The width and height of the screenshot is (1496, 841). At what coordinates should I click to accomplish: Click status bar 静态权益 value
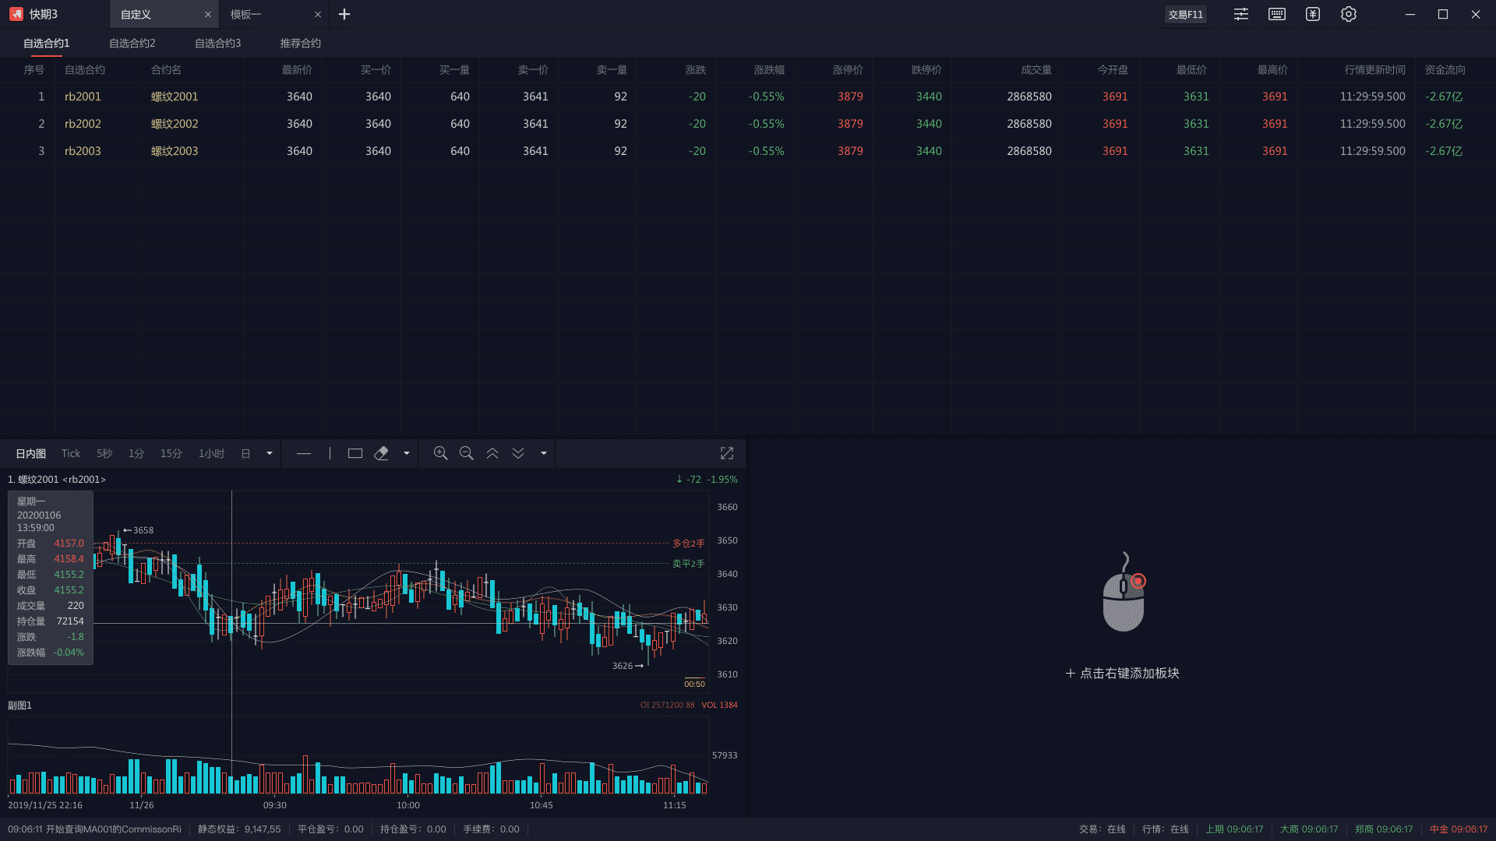[239, 829]
